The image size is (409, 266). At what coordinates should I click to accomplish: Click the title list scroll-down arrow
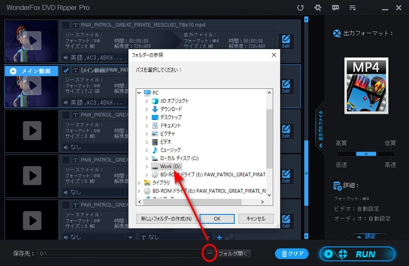point(306,236)
